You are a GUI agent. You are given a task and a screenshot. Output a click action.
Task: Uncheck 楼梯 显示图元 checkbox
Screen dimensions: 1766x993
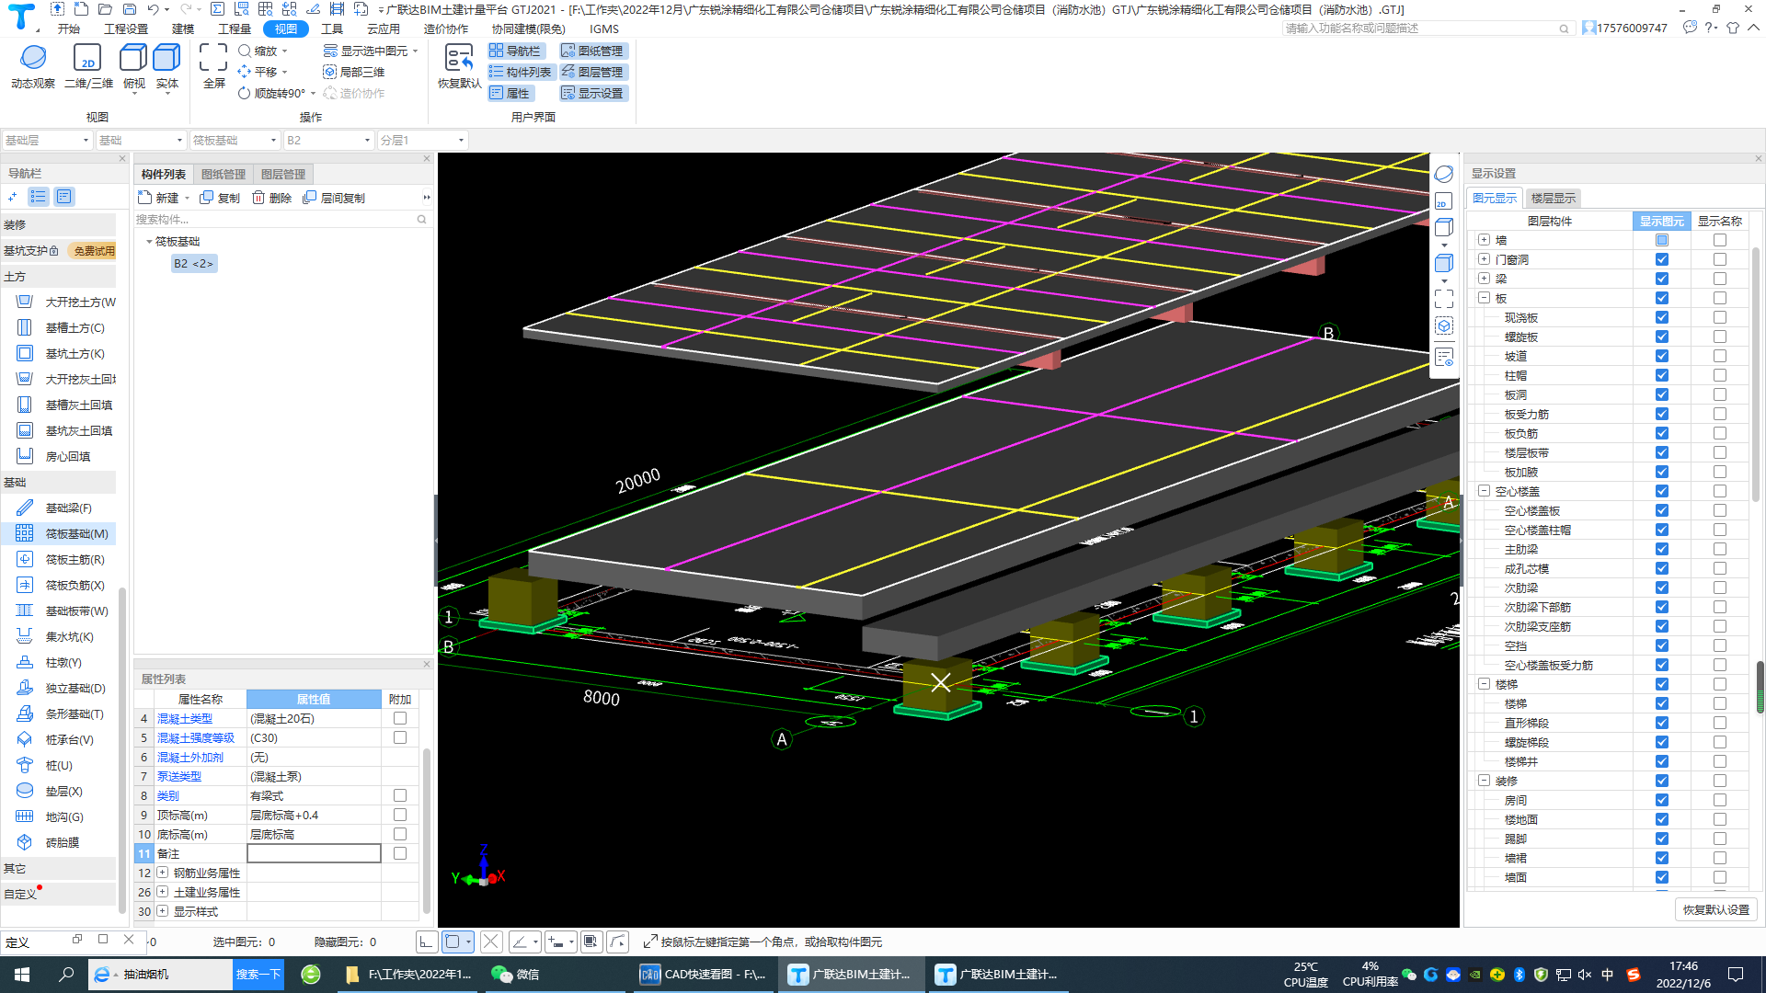(1661, 684)
